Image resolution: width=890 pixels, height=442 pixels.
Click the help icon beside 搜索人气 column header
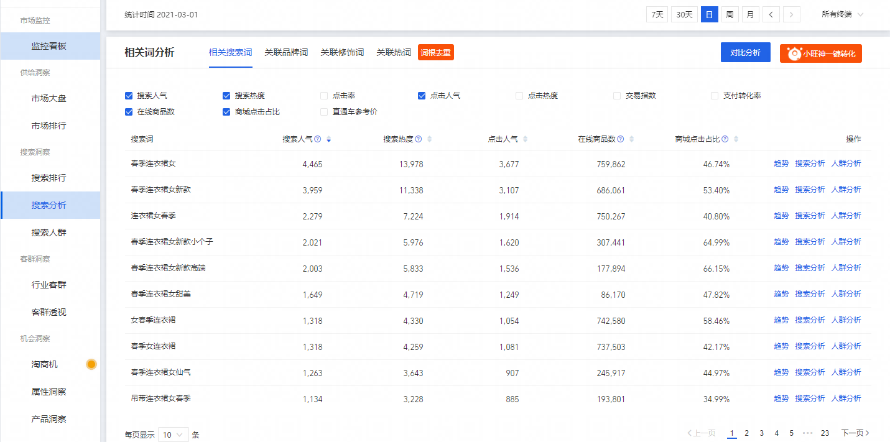[x=317, y=139]
